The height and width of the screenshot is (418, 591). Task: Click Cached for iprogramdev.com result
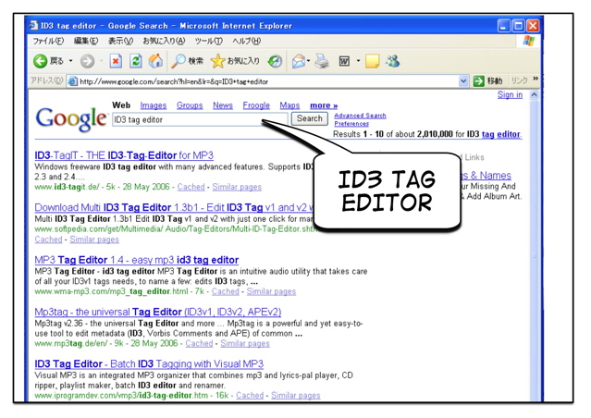coord(250,396)
